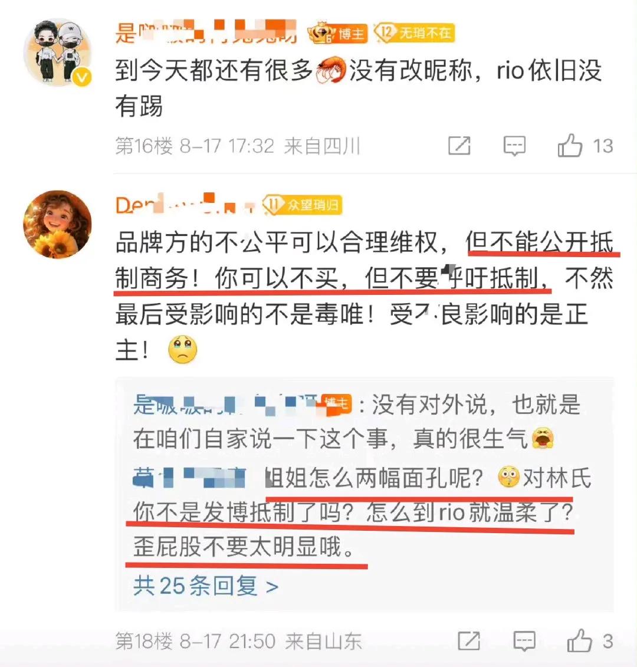Click the 无琑不在 level 12 badge

[x=415, y=33]
